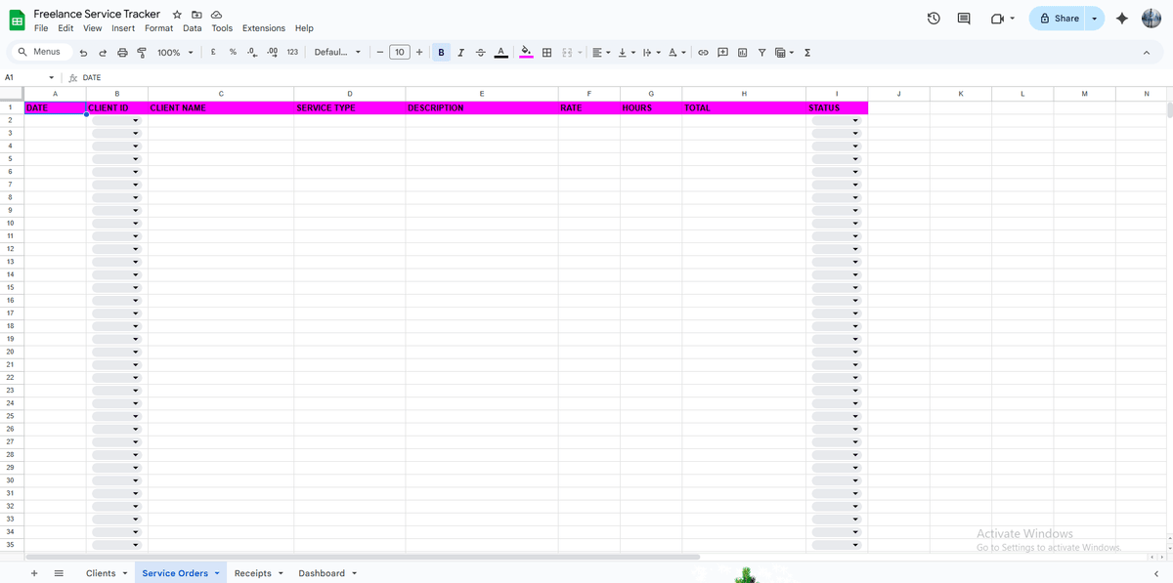Open the Data menu
The height and width of the screenshot is (583, 1173).
coord(193,28)
